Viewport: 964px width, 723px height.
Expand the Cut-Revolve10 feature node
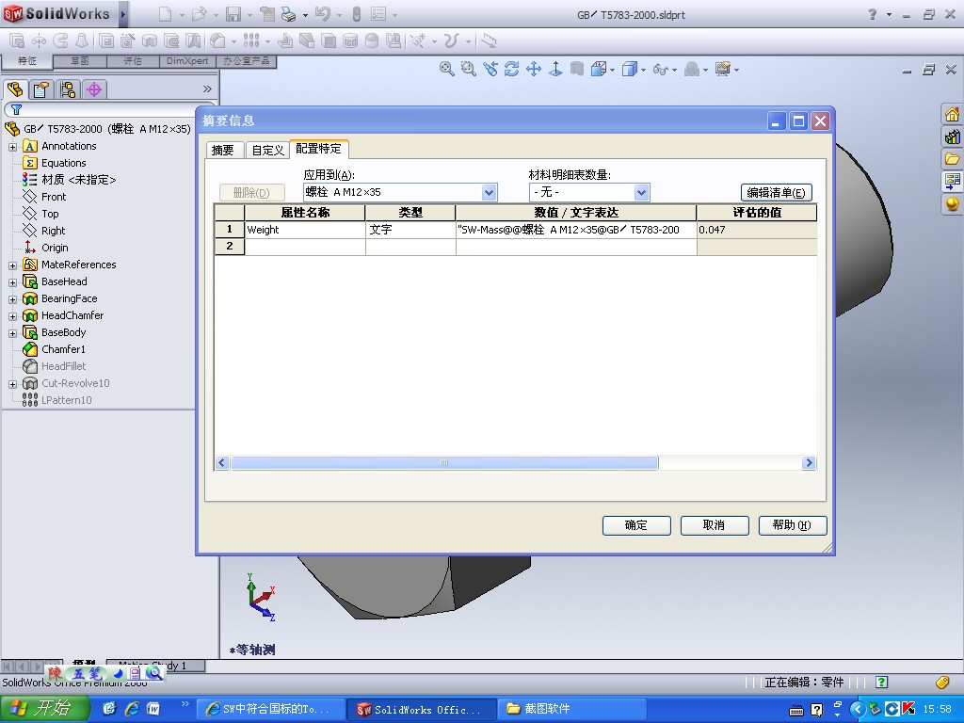coord(12,384)
